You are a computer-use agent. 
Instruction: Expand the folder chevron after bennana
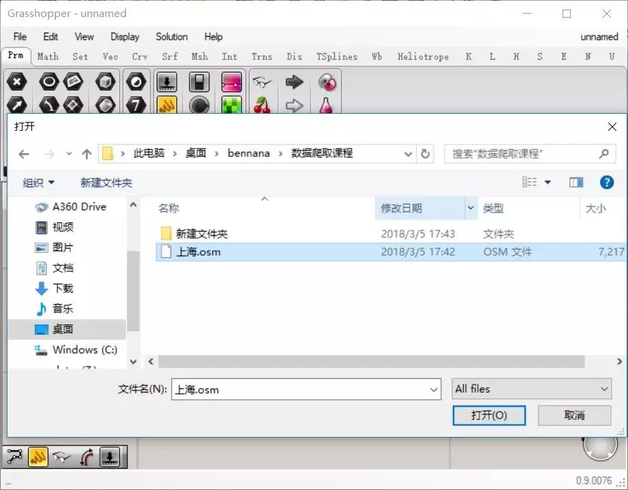280,154
